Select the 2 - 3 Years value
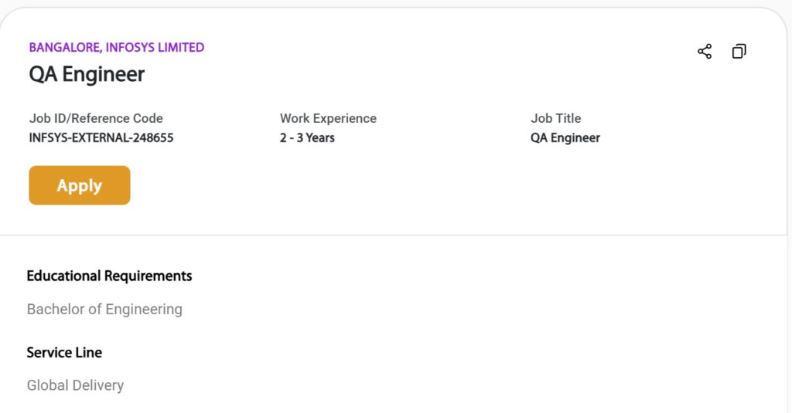 coord(307,137)
